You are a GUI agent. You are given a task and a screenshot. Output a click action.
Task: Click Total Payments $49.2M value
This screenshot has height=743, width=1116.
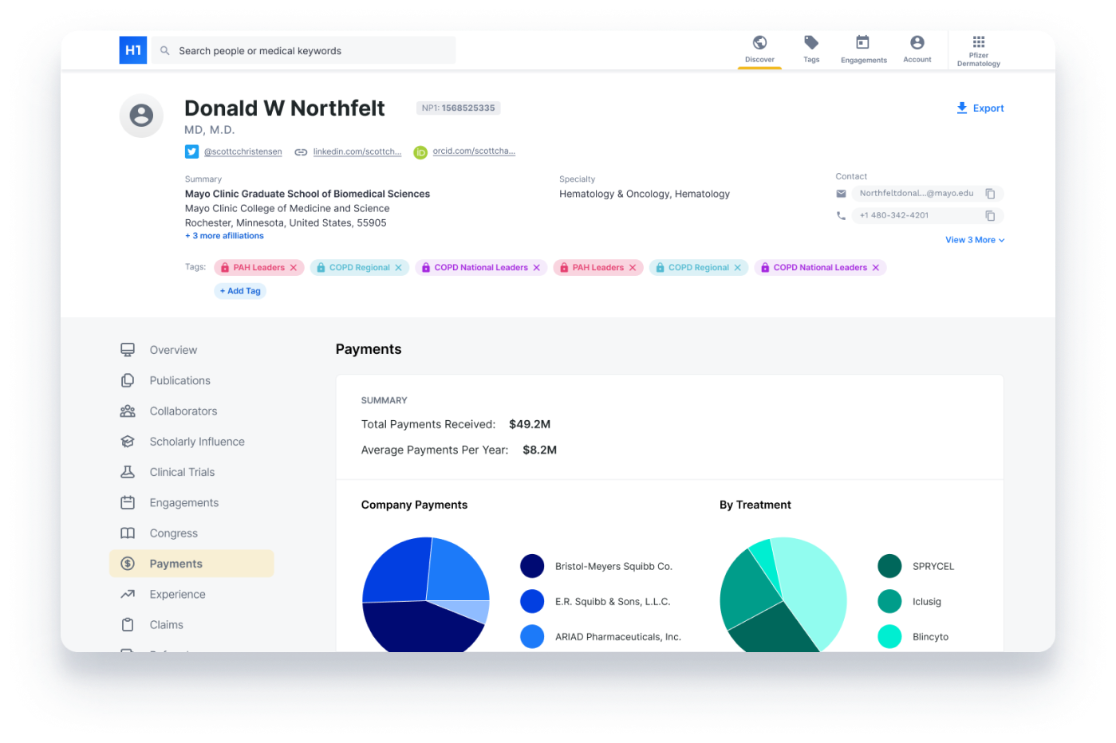click(530, 424)
